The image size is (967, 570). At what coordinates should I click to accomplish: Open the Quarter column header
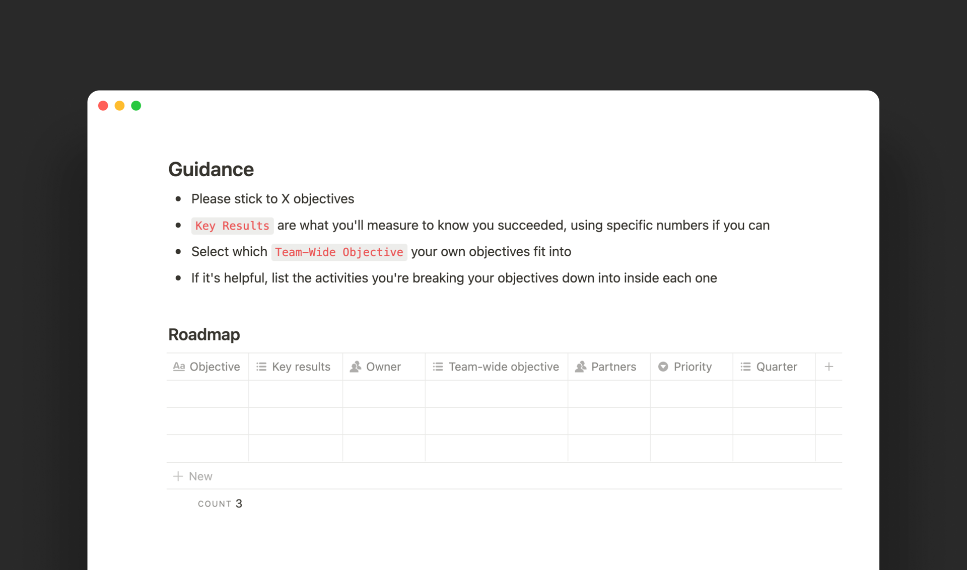click(775, 367)
